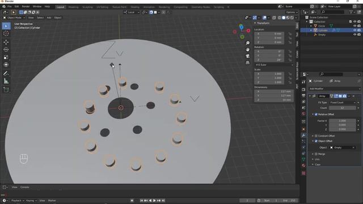Image resolution: width=363 pixels, height=204 pixels.
Task: Enable the Merge checkbox
Action: 316,154
